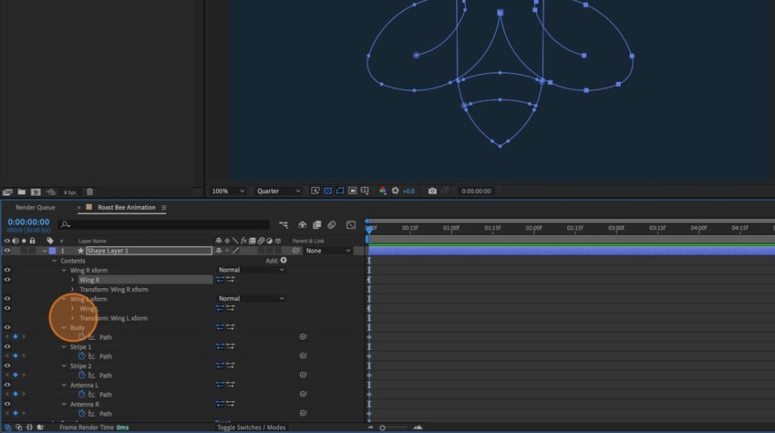Click the timeline current time 0:00:00:00
The height and width of the screenshot is (433, 775).
point(28,222)
